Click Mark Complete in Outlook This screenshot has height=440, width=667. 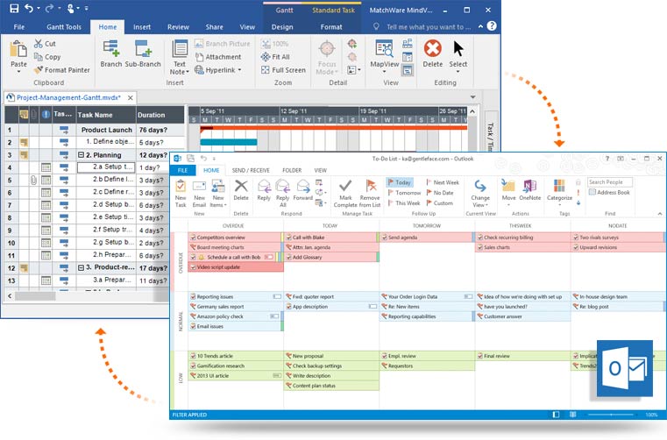click(345, 194)
